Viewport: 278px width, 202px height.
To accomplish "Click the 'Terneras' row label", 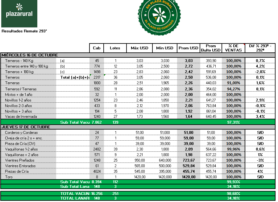I will pos(12,83).
